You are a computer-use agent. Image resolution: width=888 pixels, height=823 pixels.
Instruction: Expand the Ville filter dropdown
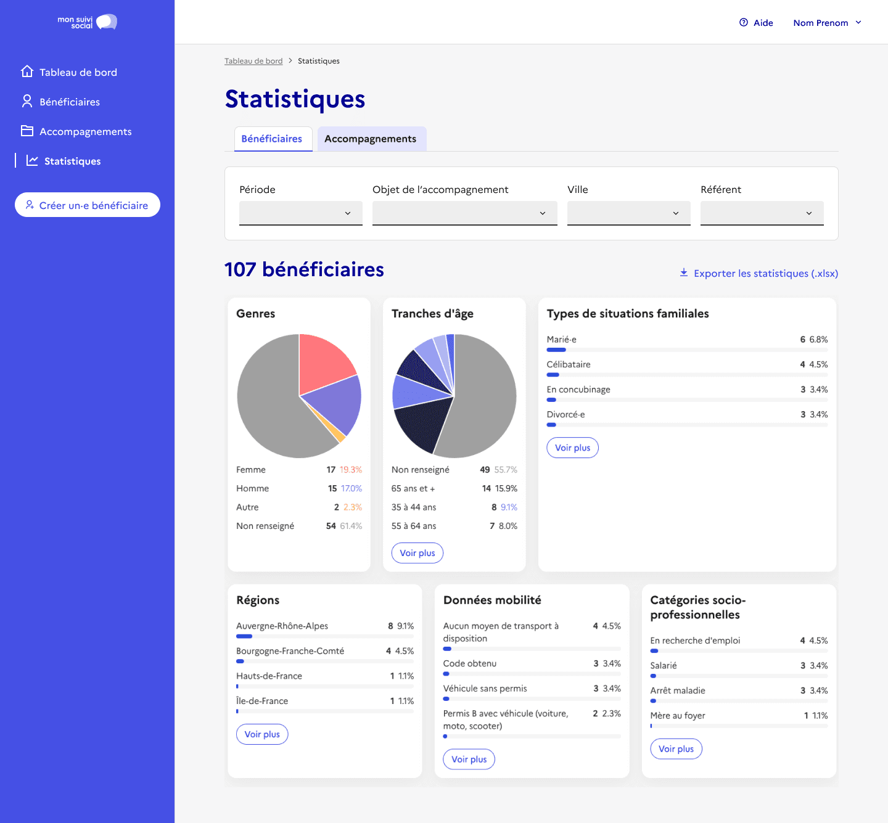628,213
